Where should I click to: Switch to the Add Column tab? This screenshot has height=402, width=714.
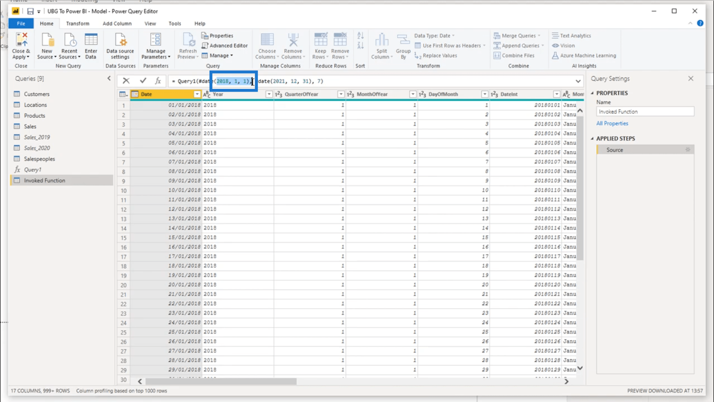pyautogui.click(x=117, y=24)
